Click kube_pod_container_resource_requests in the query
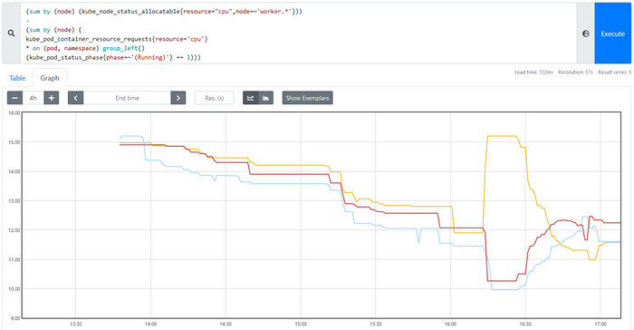 (89, 39)
